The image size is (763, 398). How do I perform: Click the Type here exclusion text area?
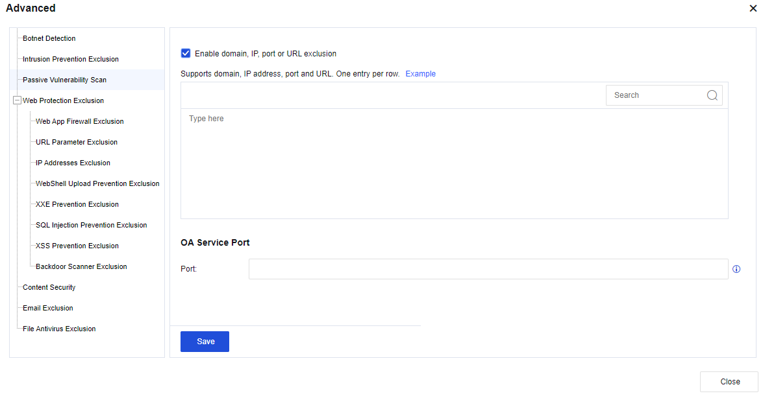point(454,163)
